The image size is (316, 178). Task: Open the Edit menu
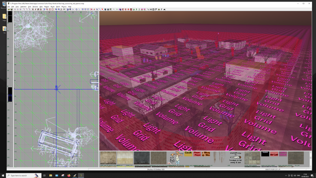click(x=13, y=7)
